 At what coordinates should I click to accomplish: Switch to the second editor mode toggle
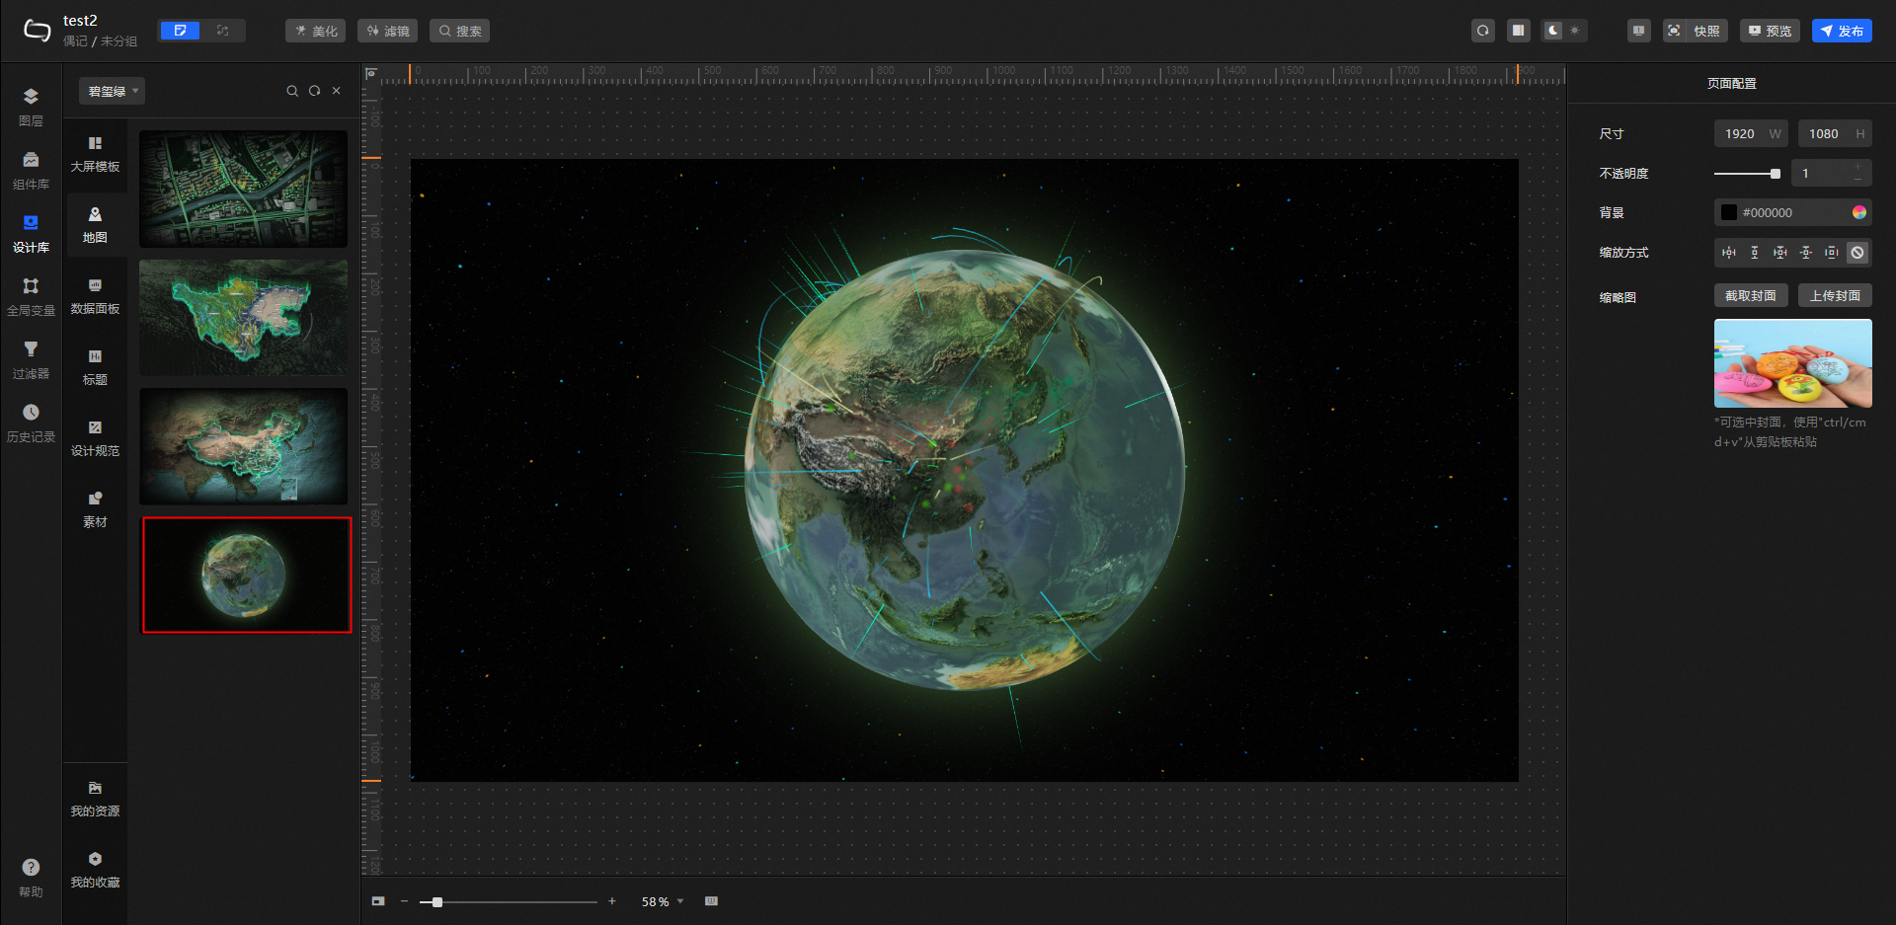[223, 31]
